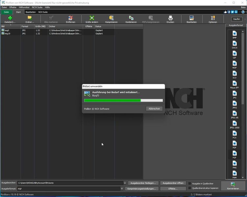Click the Beta label in menu bar
Viewport: 247px width, 197px height.
coord(243,7)
